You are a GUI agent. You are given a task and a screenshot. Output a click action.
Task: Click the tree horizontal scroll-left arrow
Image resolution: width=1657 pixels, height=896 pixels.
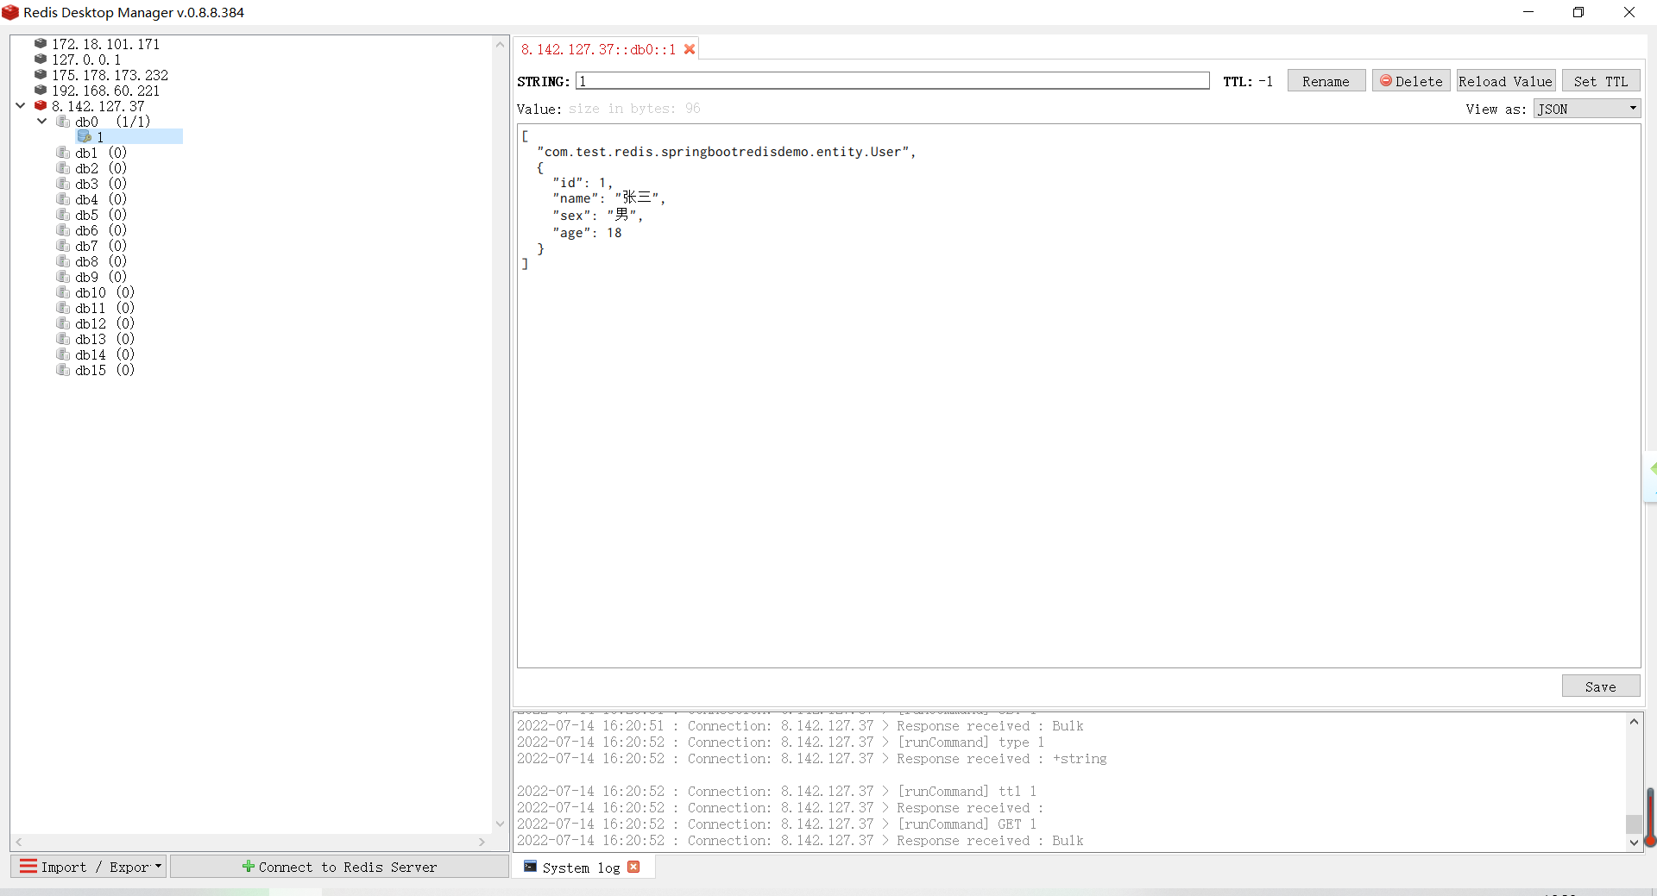[19, 842]
